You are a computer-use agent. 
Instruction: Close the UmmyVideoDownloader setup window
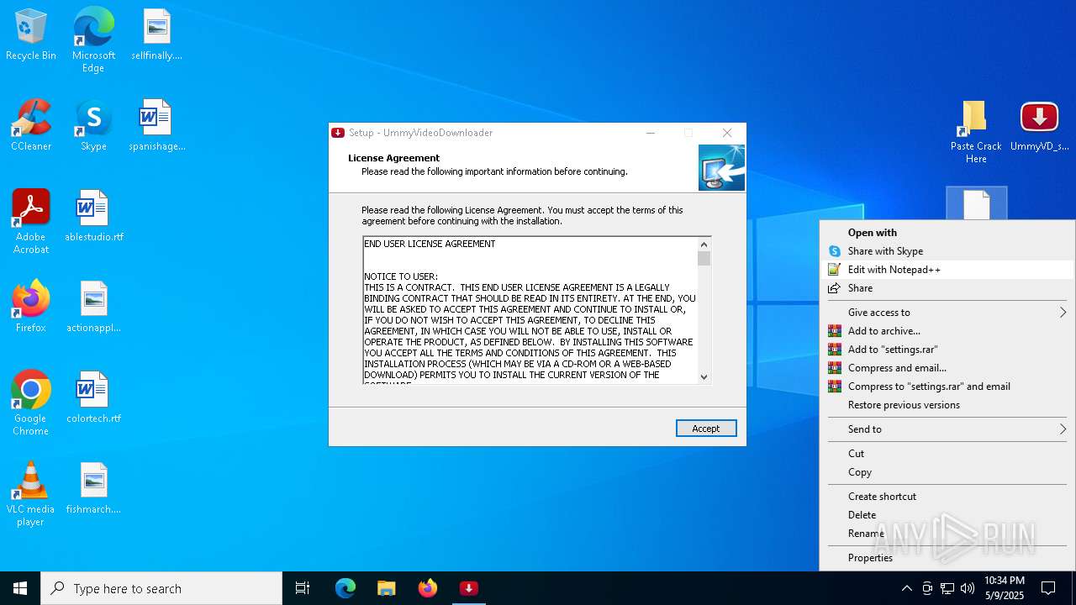tap(727, 133)
